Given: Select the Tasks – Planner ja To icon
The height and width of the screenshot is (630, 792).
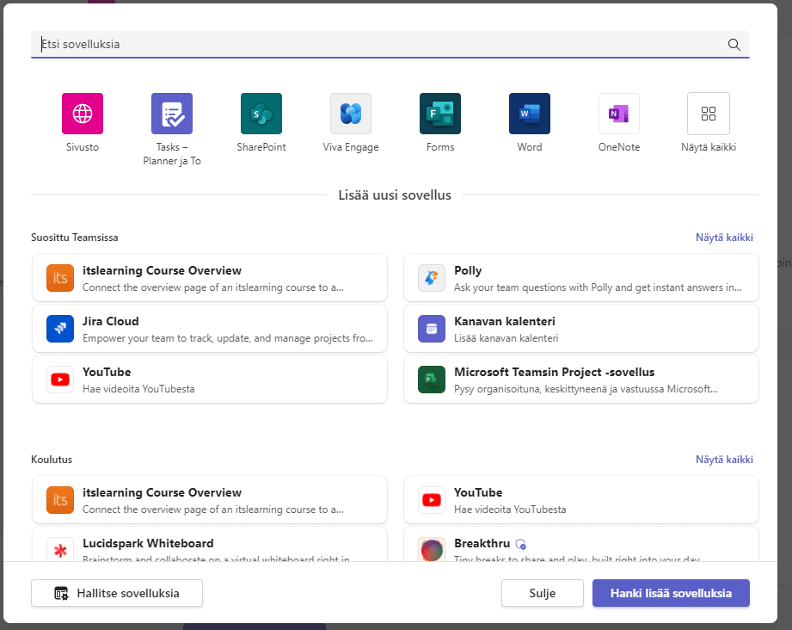Looking at the screenshot, I should pyautogui.click(x=172, y=114).
